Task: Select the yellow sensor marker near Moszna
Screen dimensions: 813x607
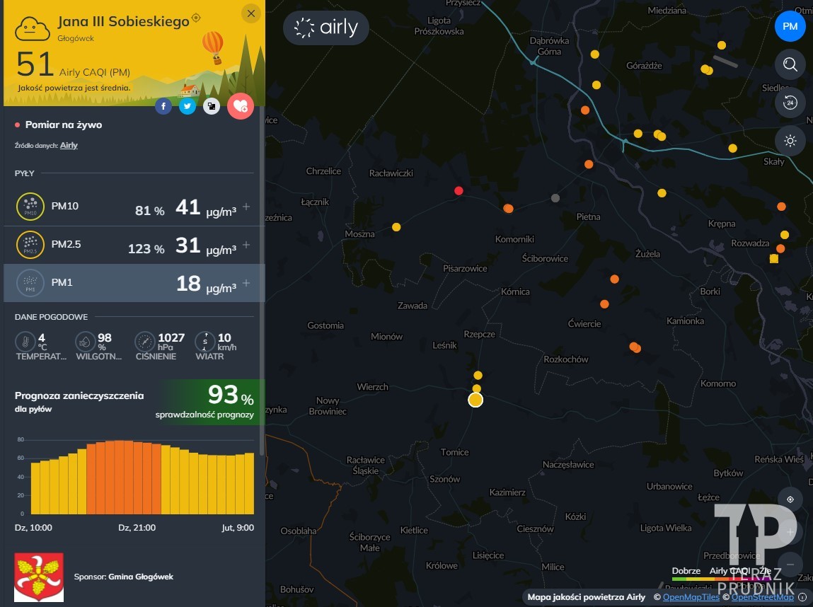Action: [396, 227]
